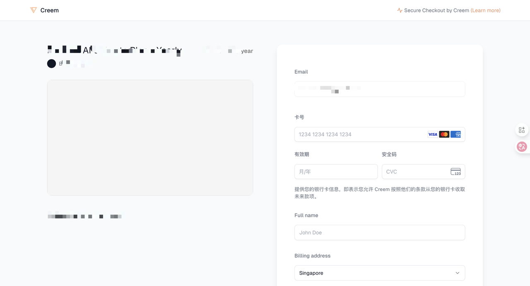This screenshot has width=530, height=286.
Task: Expand country list using the chevron arrow
Action: (x=457, y=273)
